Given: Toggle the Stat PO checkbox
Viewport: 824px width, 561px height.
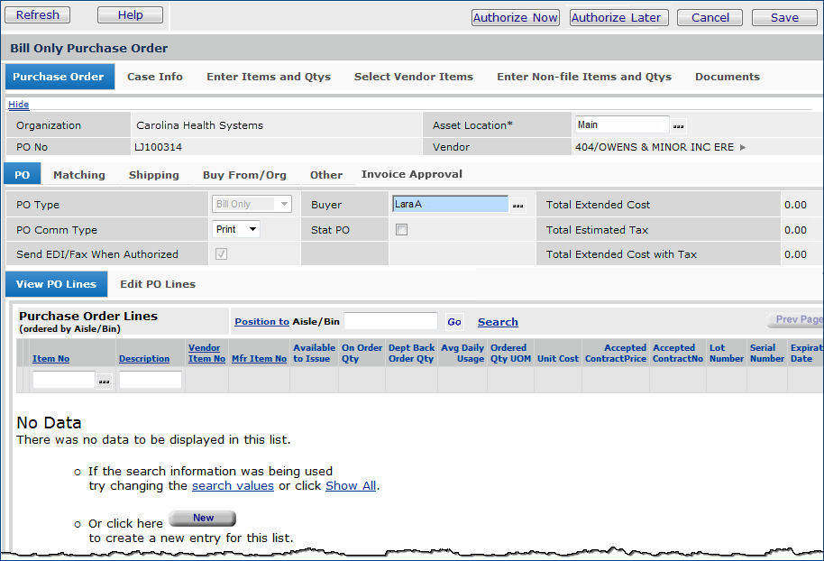Looking at the screenshot, I should [401, 230].
